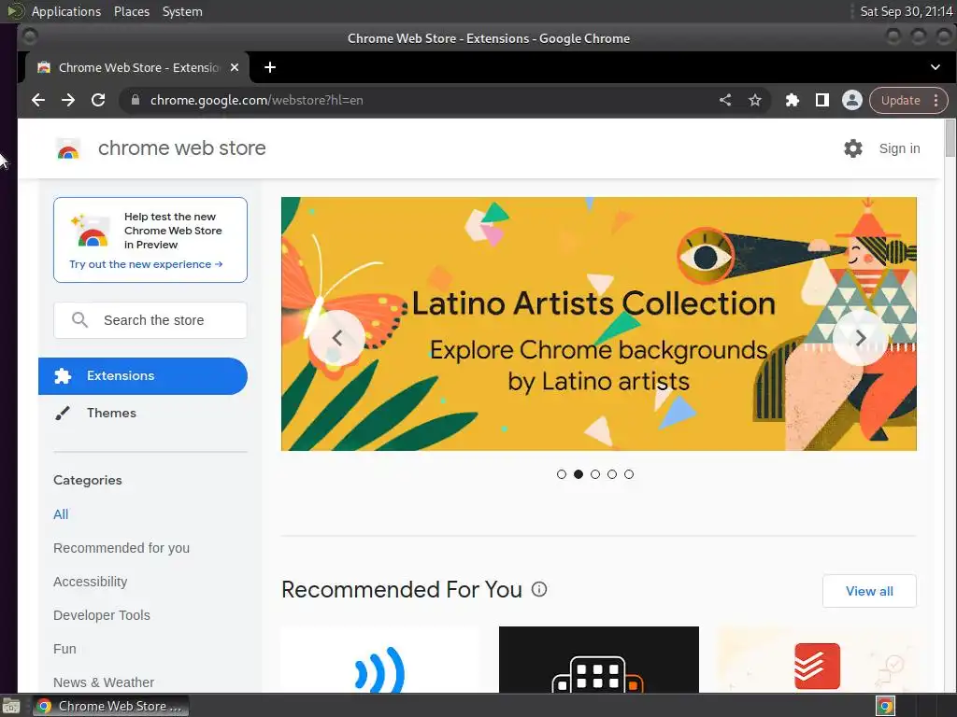This screenshot has width=957, height=717.
Task: Sign in to Chrome Web Store
Action: click(x=899, y=148)
